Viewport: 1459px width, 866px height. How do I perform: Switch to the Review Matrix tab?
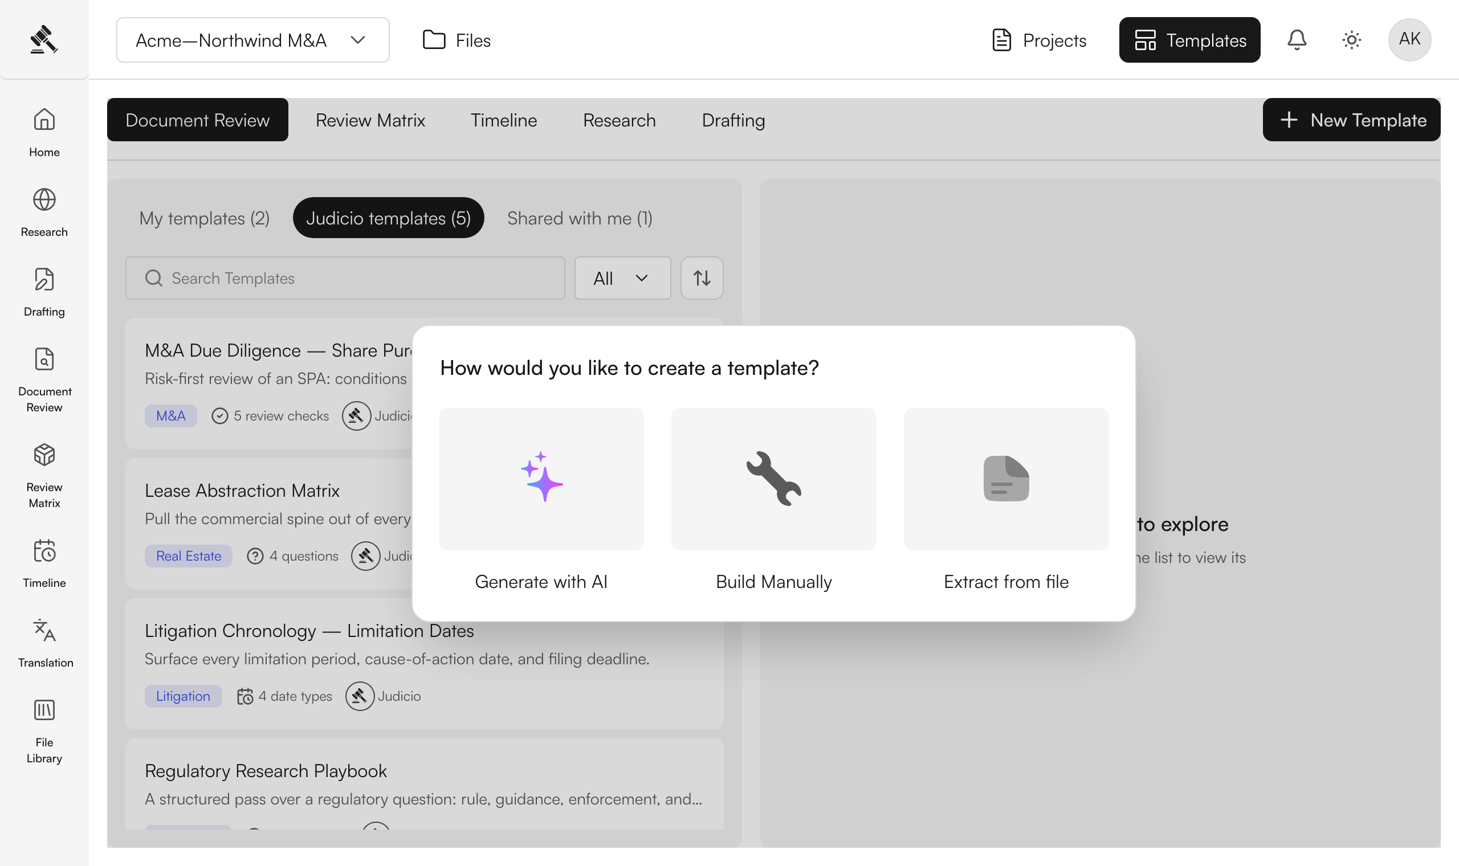coord(370,120)
